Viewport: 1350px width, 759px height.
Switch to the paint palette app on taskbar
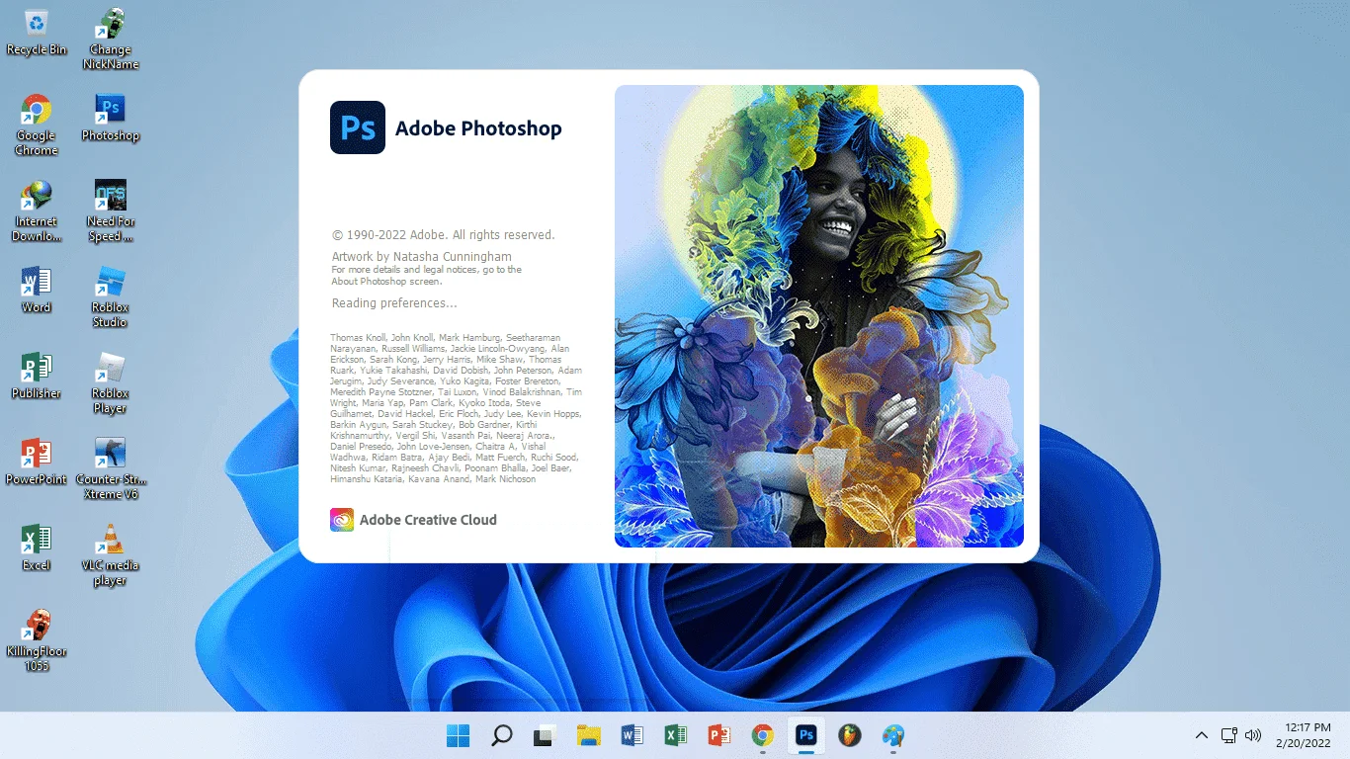[893, 735]
